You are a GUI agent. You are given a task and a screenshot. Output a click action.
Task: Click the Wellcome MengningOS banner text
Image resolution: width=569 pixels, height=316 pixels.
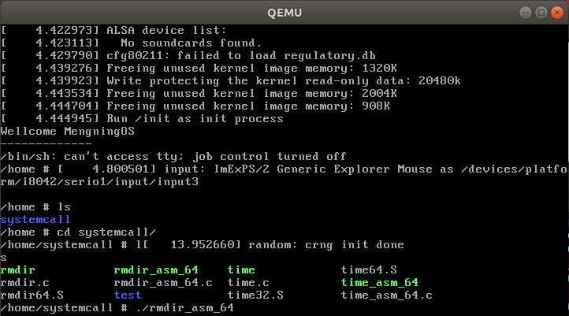click(x=67, y=132)
